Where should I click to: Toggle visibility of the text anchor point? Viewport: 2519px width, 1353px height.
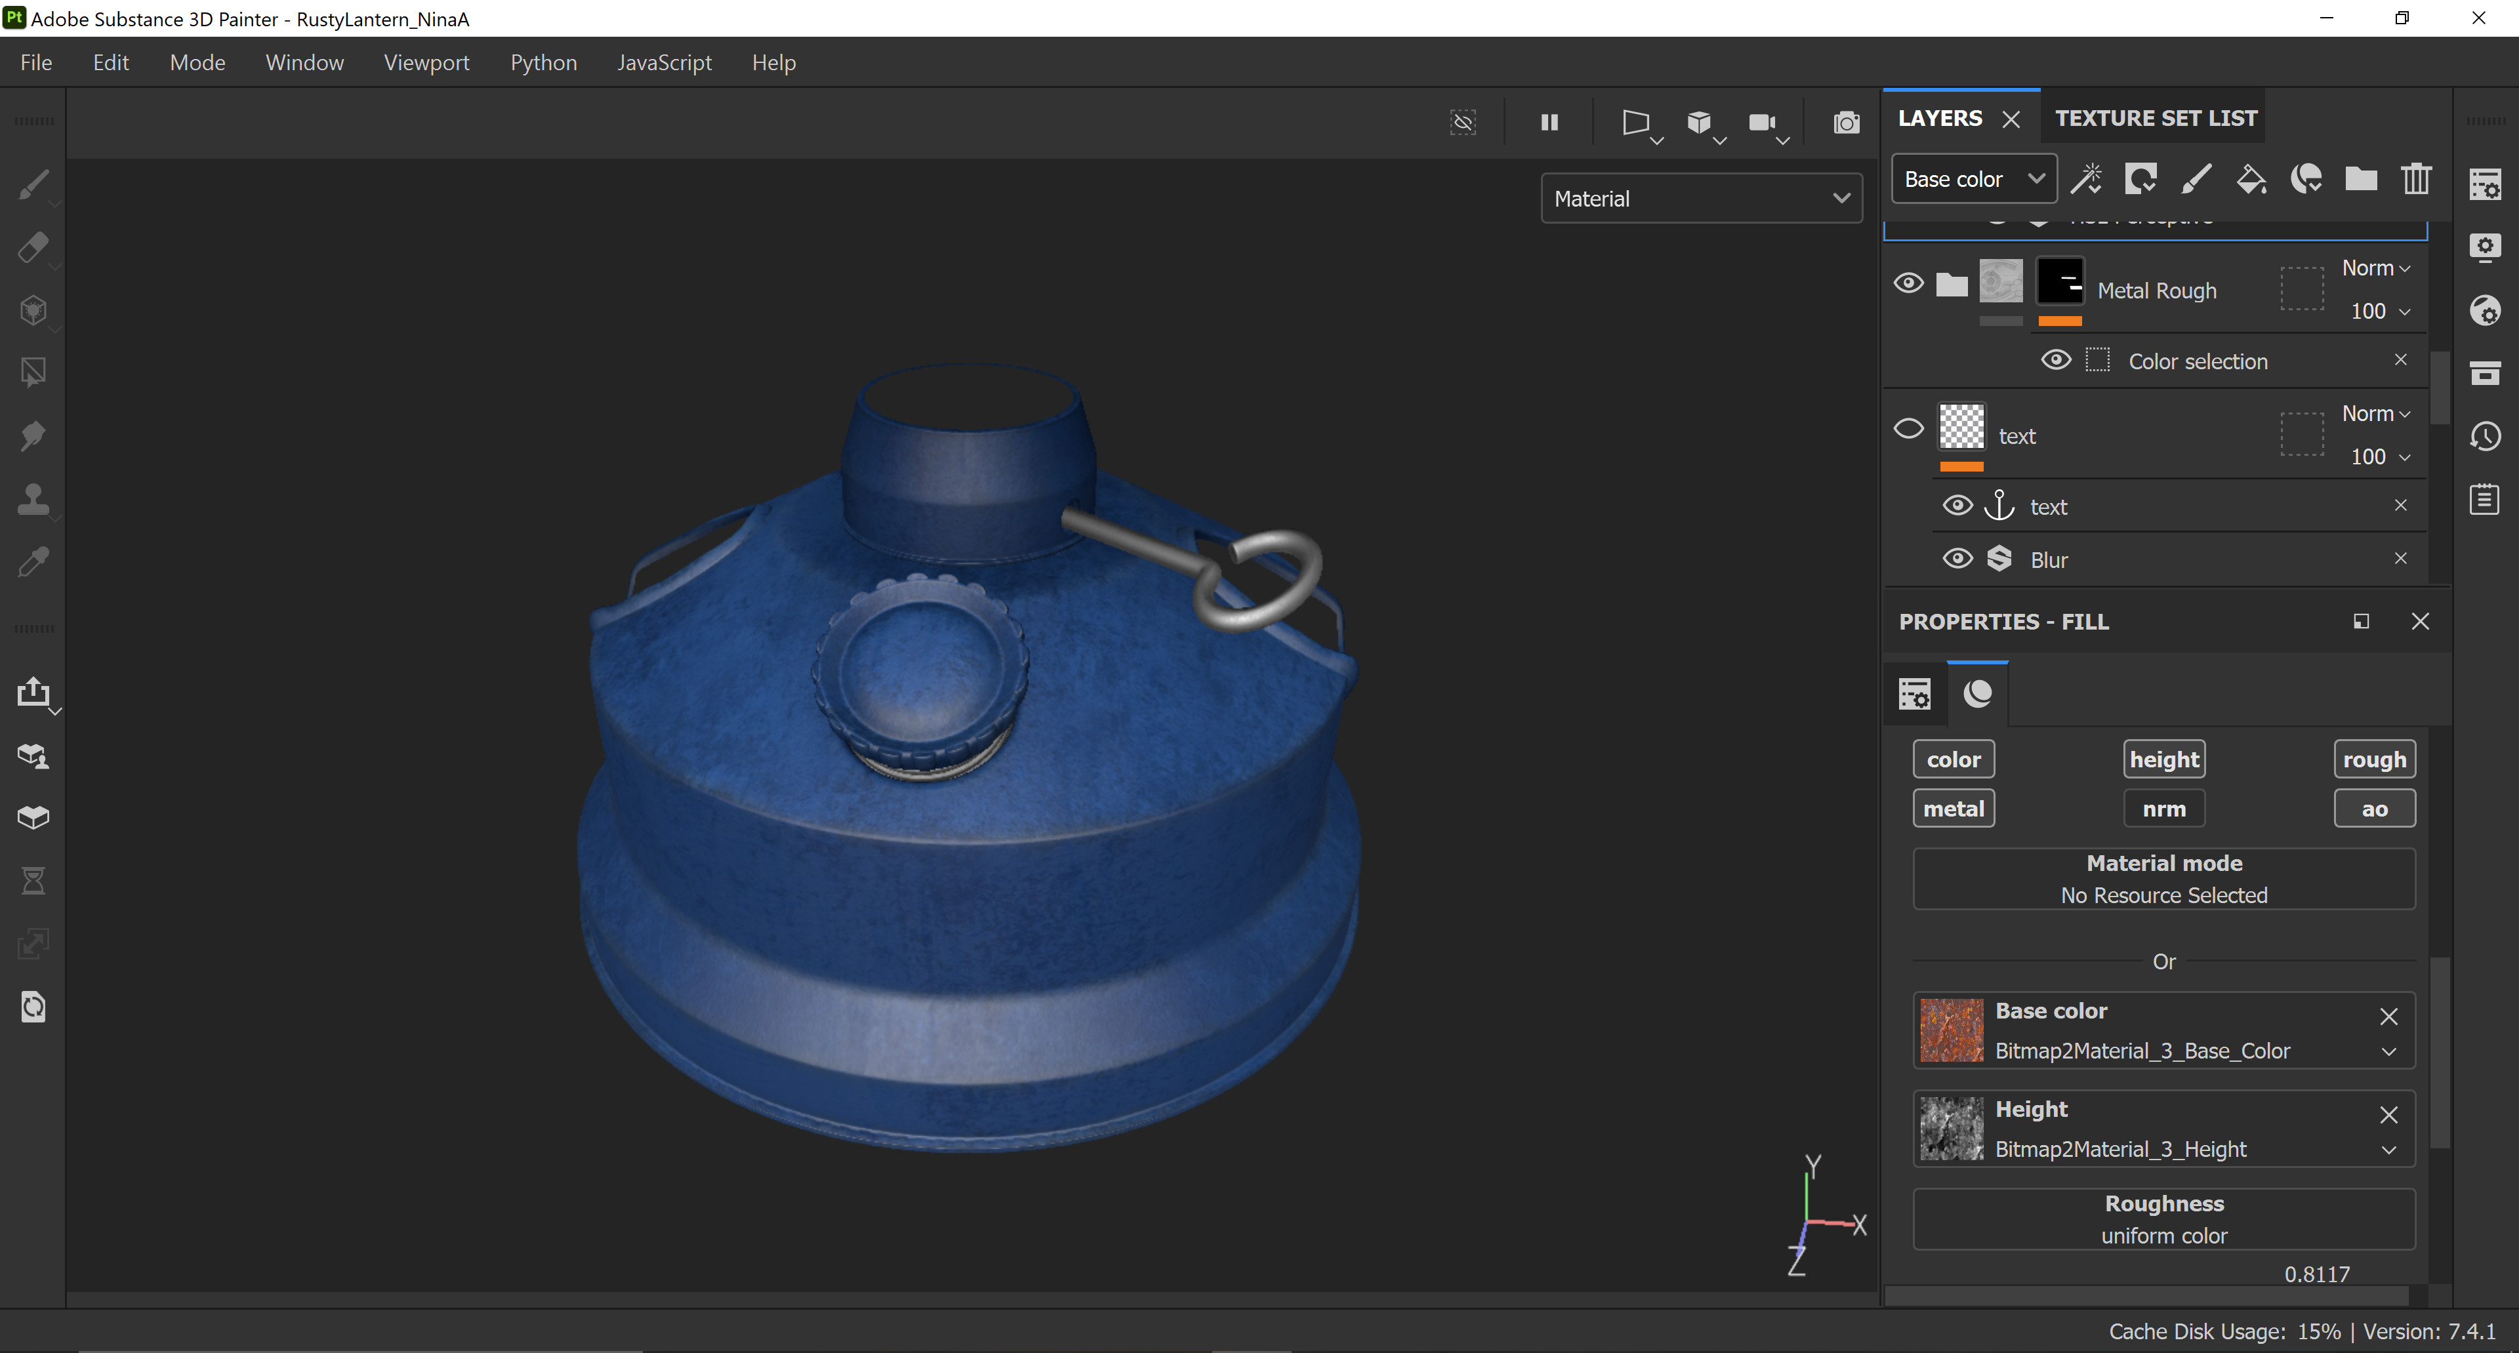coord(1957,506)
